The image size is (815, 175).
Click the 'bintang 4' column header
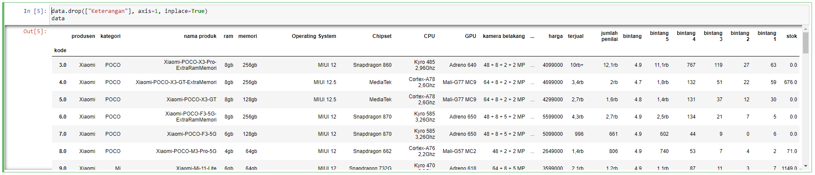(686, 36)
